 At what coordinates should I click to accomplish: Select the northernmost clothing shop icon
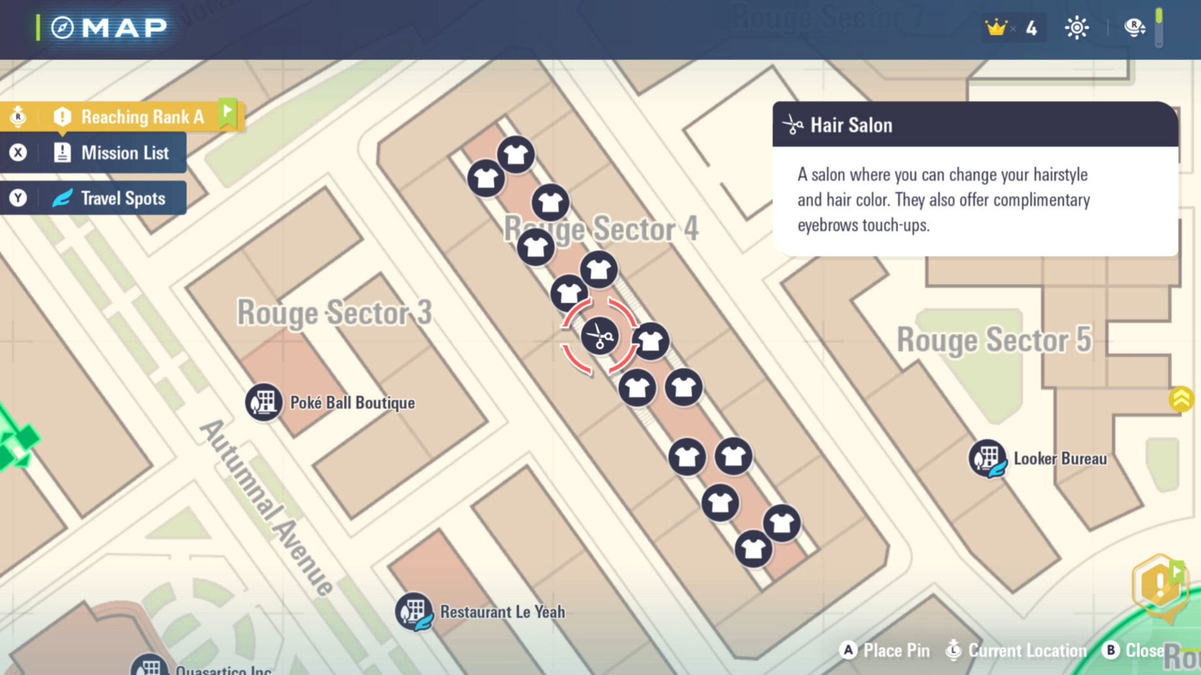click(516, 154)
